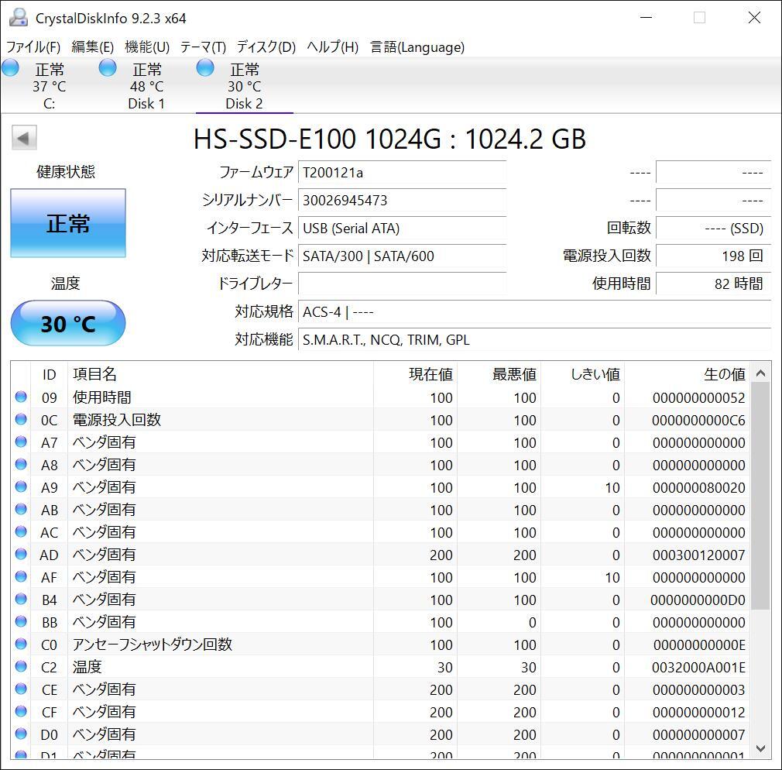Click status orb of attribute BB row
782x770 pixels.
pos(21,621)
